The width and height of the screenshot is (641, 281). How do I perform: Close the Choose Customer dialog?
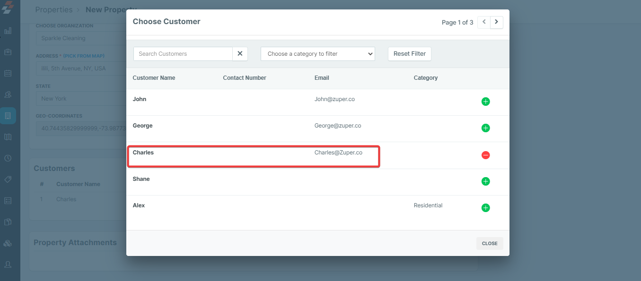tap(489, 244)
